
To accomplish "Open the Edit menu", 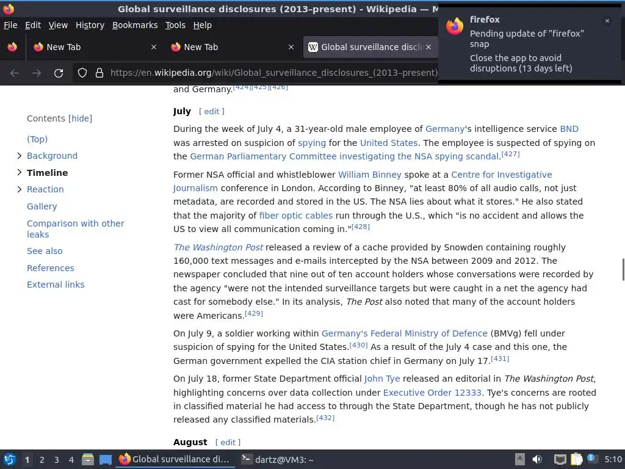I will (33, 25).
